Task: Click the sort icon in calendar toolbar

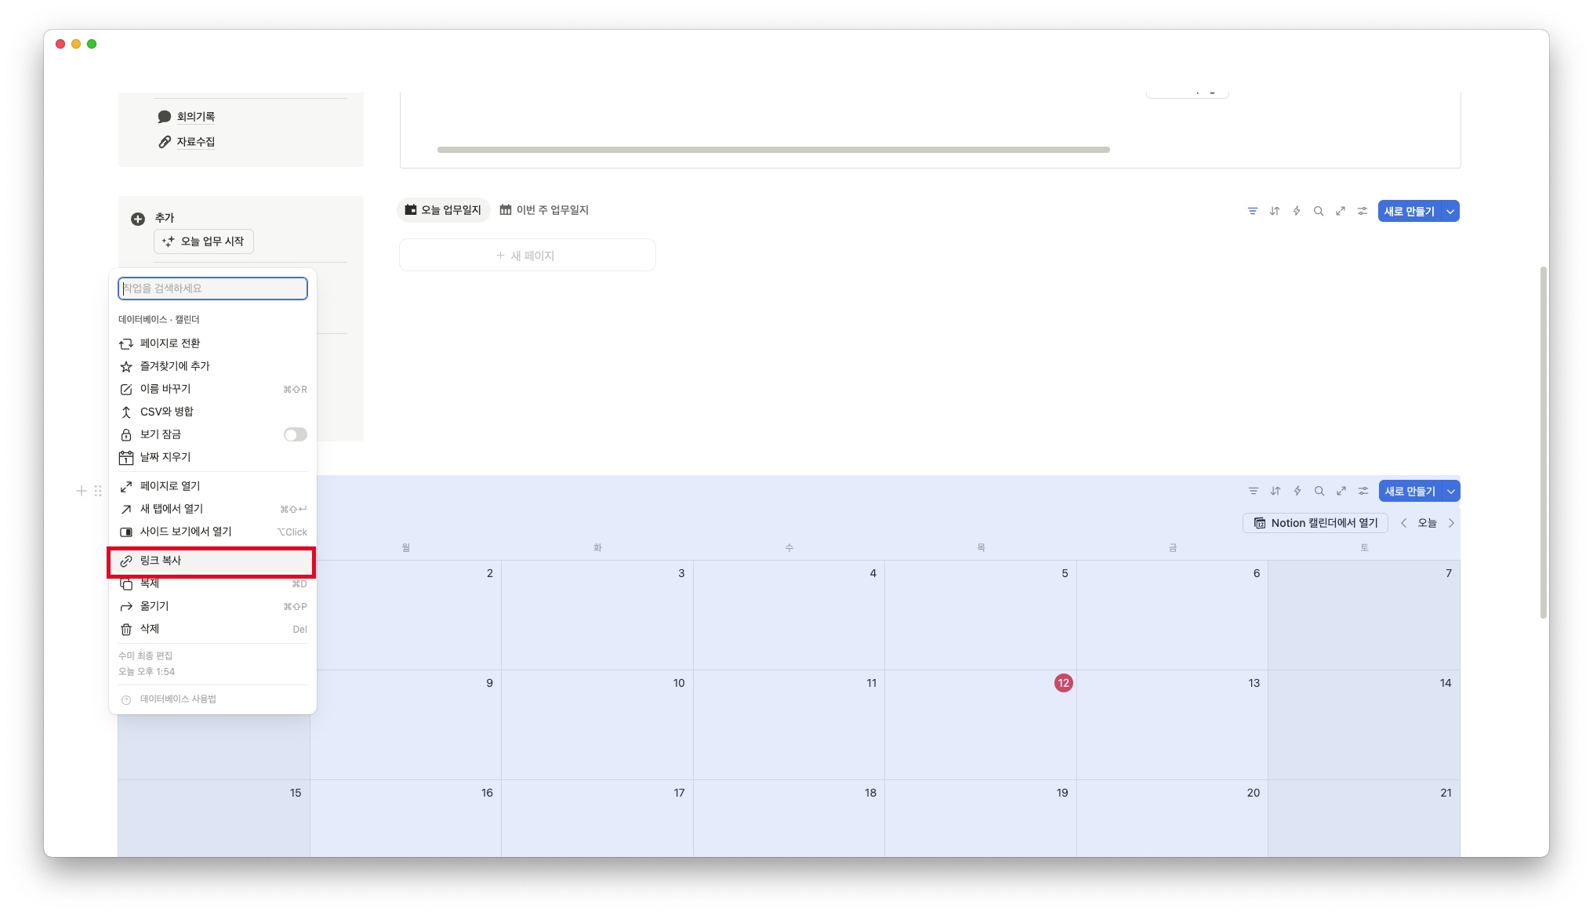Action: 1275,491
